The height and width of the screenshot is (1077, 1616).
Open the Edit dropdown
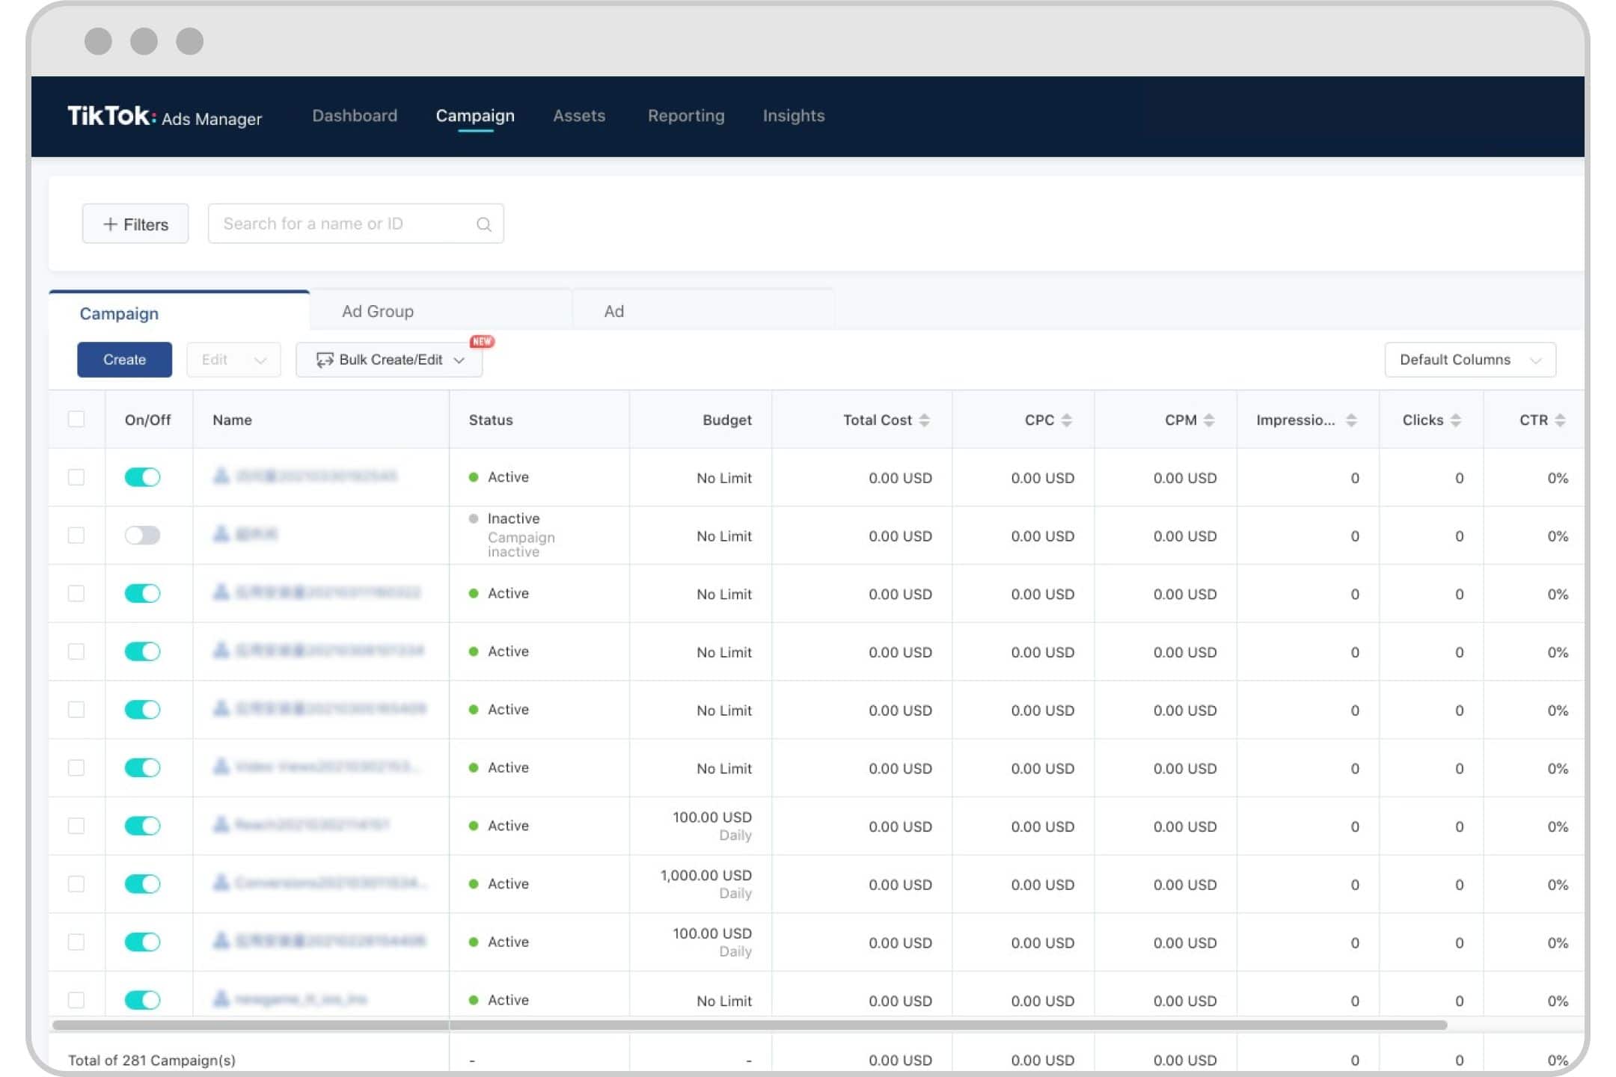point(233,360)
